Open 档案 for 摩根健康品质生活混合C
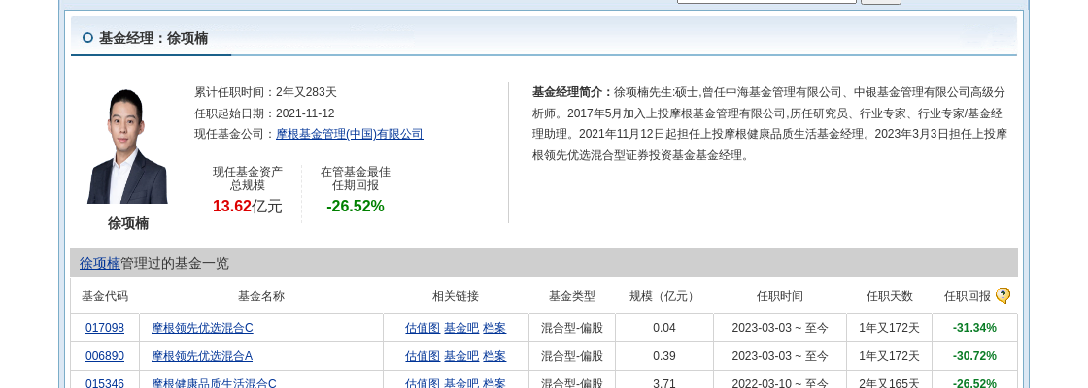This screenshot has width=1088, height=388. pyautogui.click(x=494, y=383)
